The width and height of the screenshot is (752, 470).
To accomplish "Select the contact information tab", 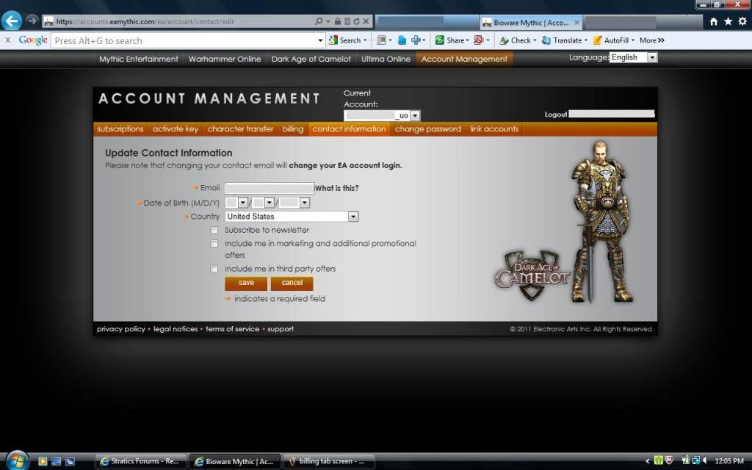I will click(349, 129).
